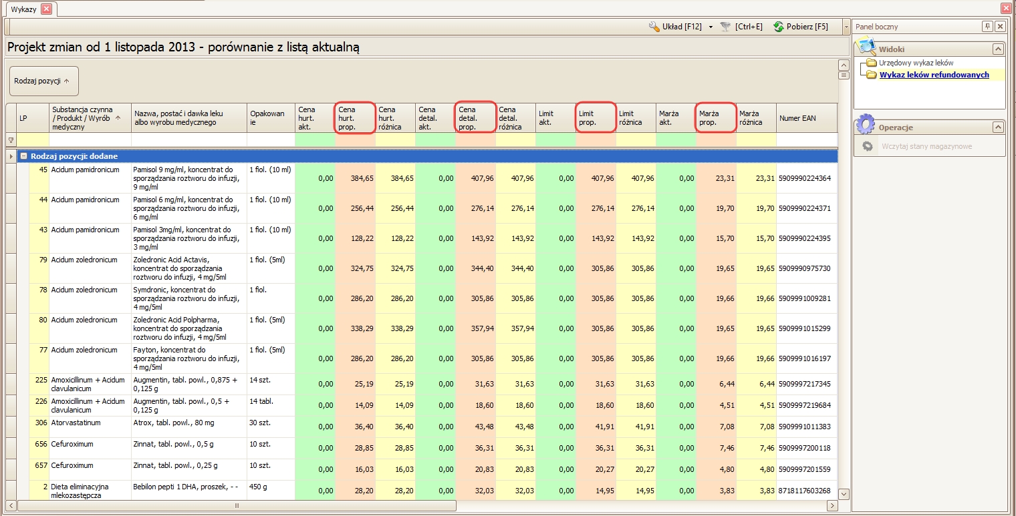Click the vertical scrollbar down arrow
The image size is (1016, 516).
coord(844,494)
